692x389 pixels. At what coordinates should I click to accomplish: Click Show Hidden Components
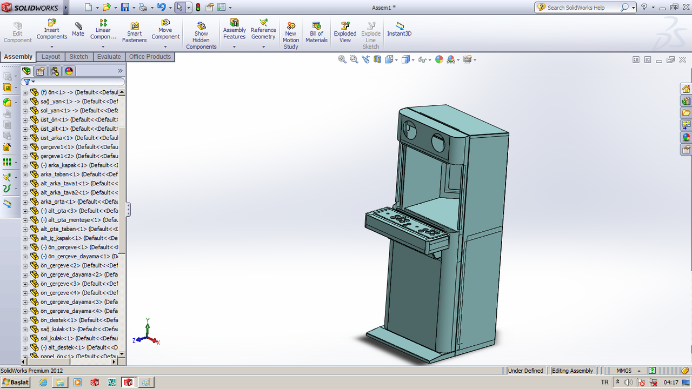coord(201,36)
